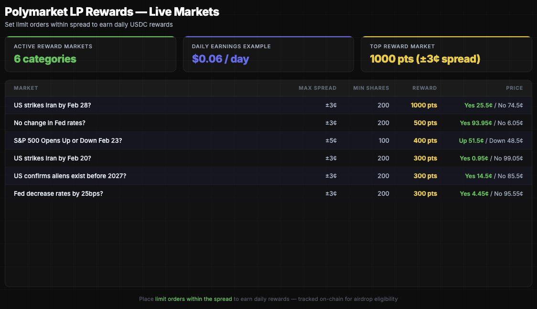
Task: Sort by the Reward column header
Action: coord(425,88)
